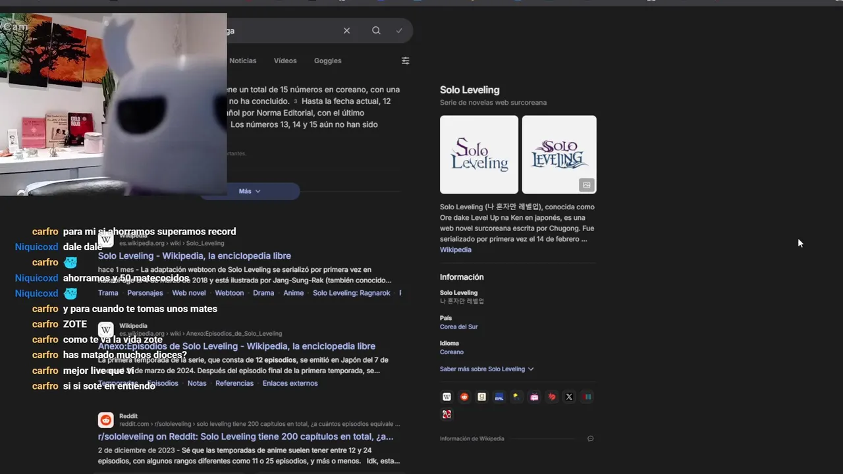
Task: Open the Reddit profile icon in infobox
Action: pyautogui.click(x=464, y=397)
